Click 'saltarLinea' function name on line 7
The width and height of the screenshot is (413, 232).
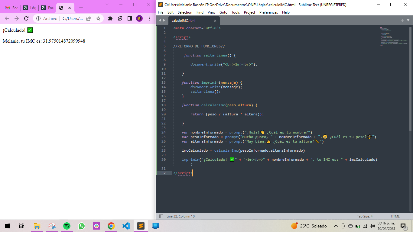click(215, 55)
